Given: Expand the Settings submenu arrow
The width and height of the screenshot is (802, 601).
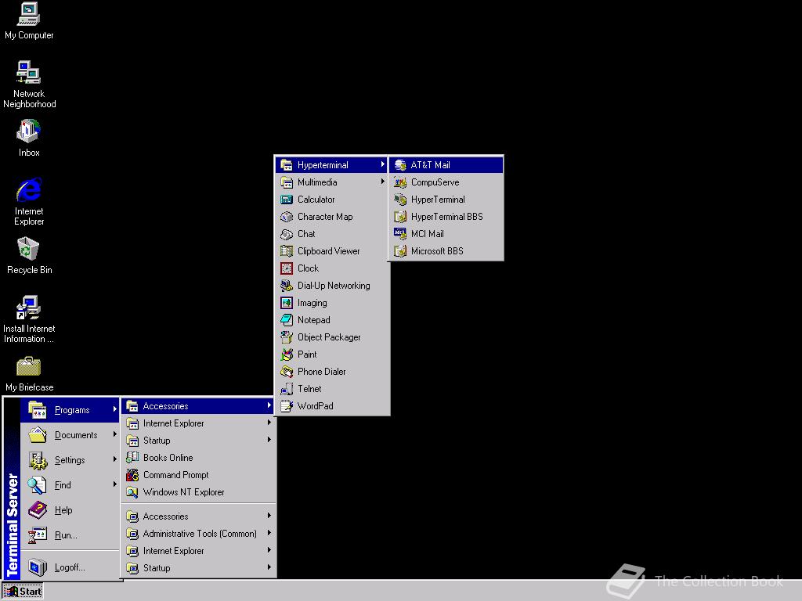Looking at the screenshot, I should pyautogui.click(x=114, y=459).
